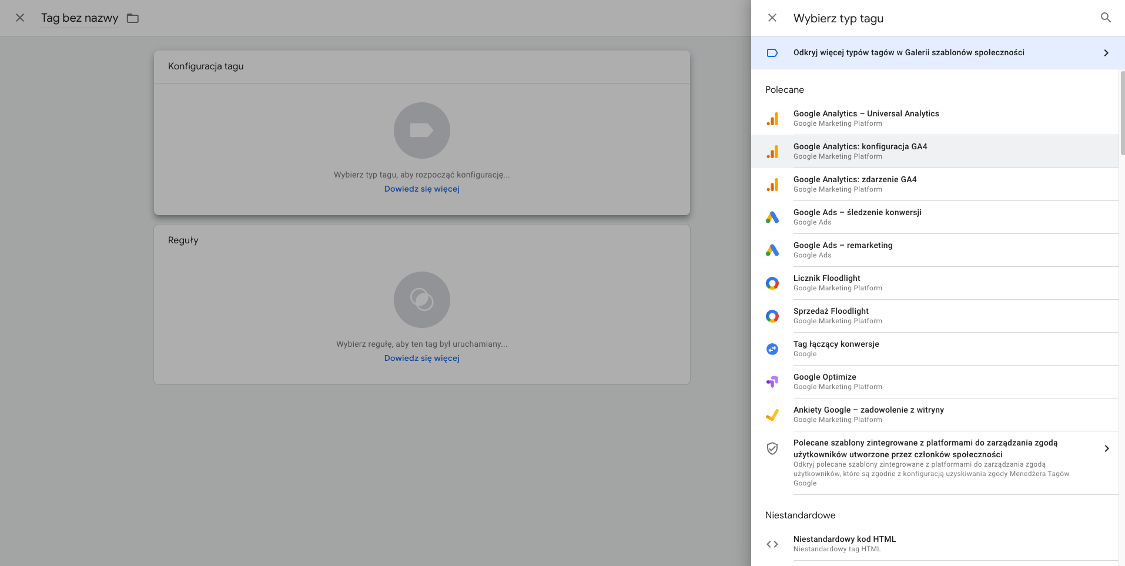Expand gallery banner with right chevron arrow

tap(1106, 53)
